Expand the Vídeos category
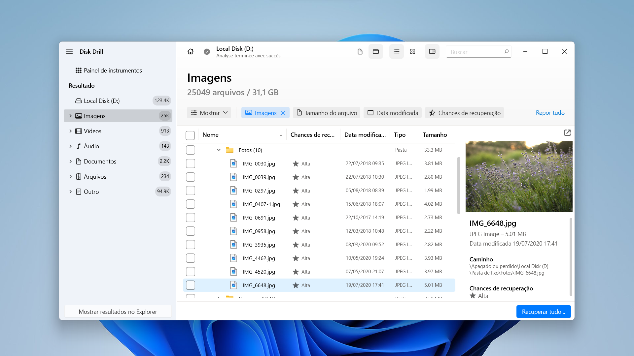The image size is (634, 356). coord(70,131)
